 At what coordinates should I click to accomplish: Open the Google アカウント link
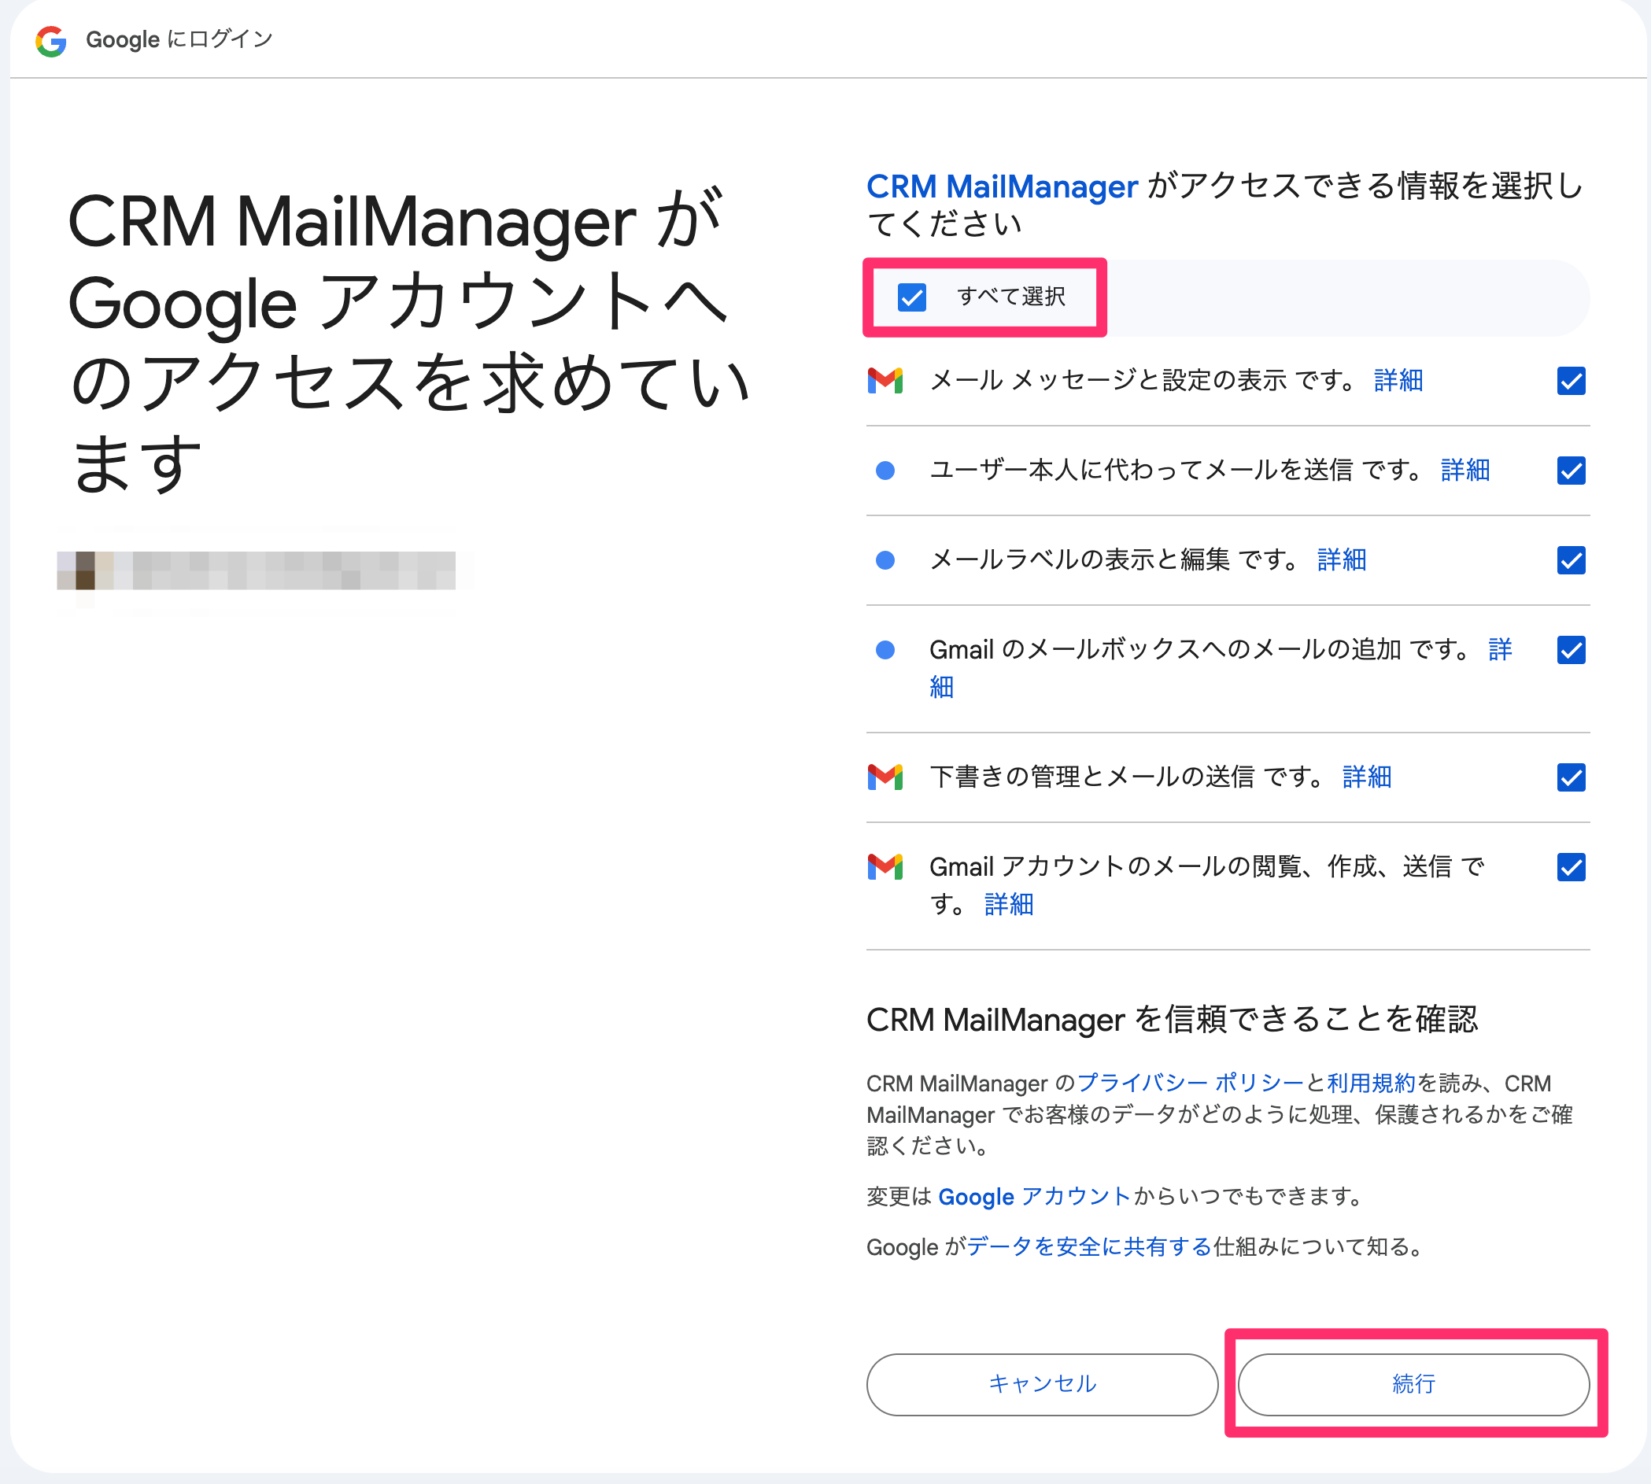1034,1196
